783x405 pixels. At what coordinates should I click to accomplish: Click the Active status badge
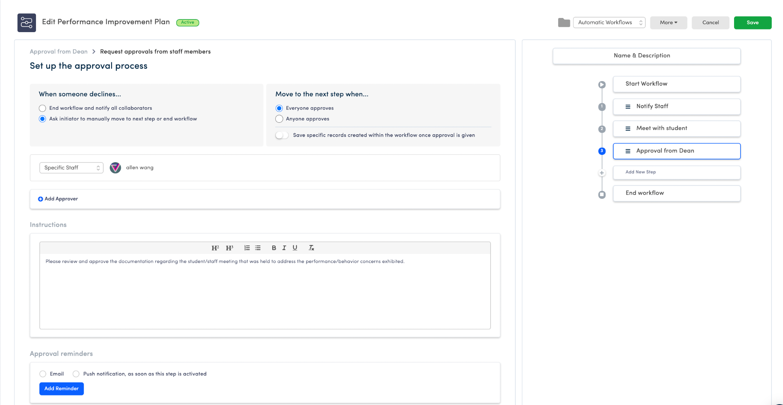coord(188,23)
